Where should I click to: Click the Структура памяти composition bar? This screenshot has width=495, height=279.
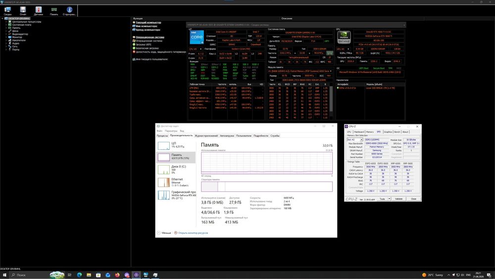coord(267,186)
